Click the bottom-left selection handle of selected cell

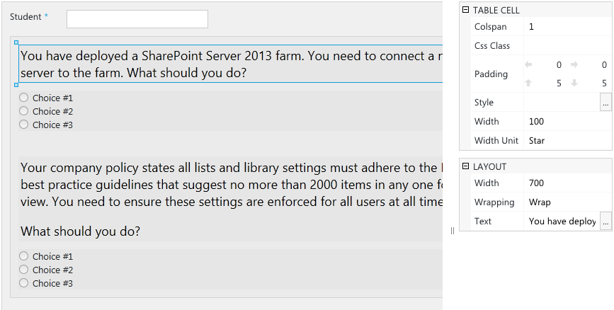pyautogui.click(x=16, y=85)
